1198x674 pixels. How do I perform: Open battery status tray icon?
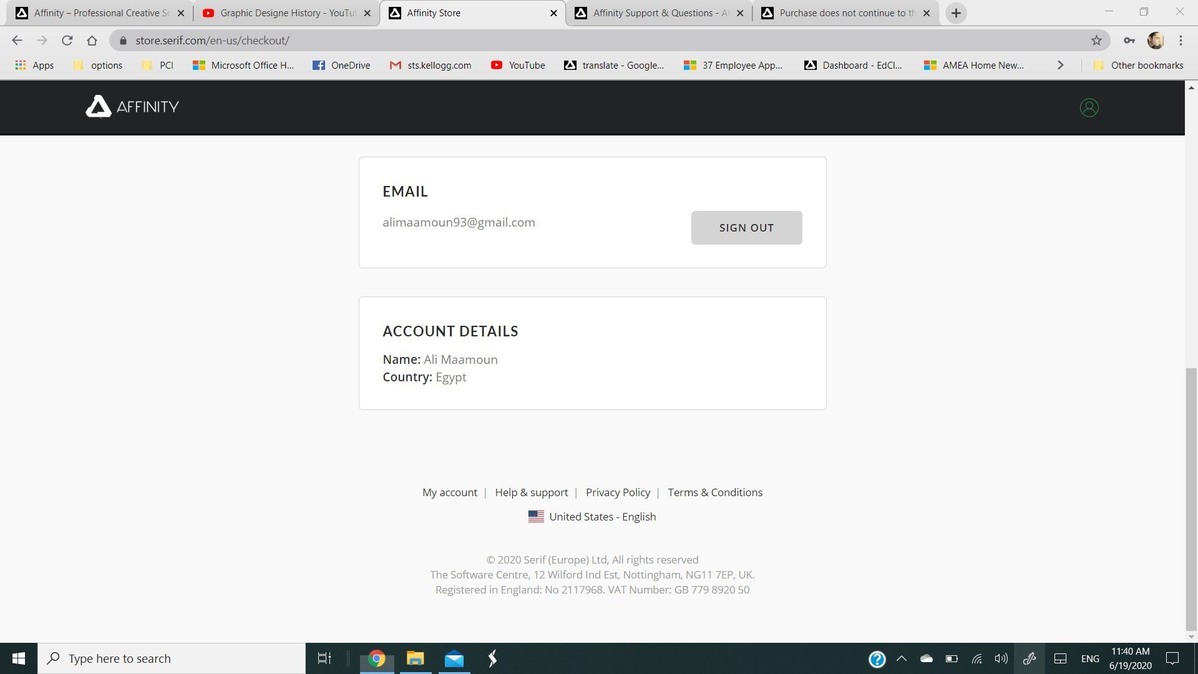tap(952, 658)
